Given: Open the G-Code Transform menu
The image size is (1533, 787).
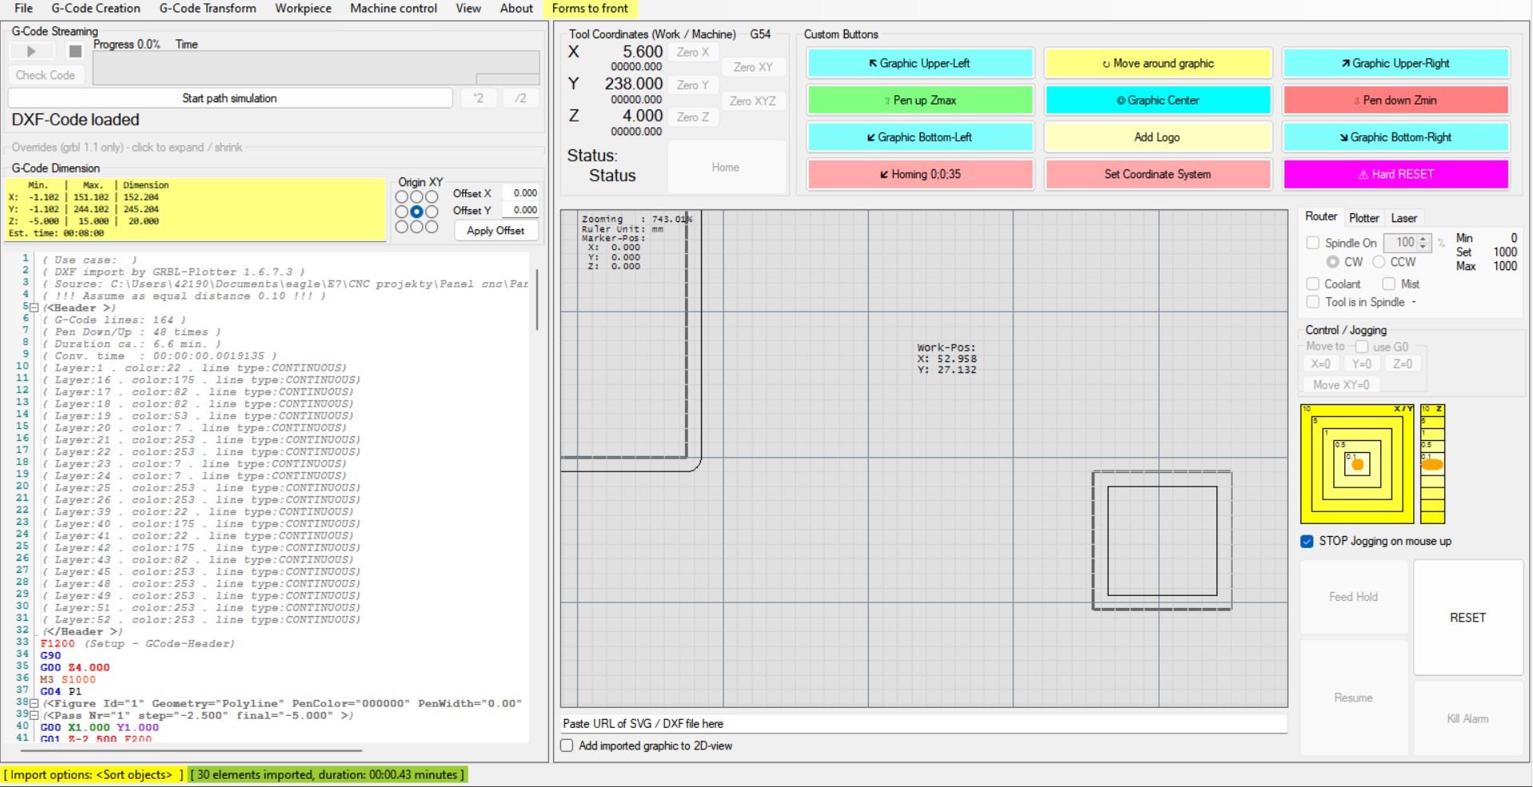Looking at the screenshot, I should 208,8.
